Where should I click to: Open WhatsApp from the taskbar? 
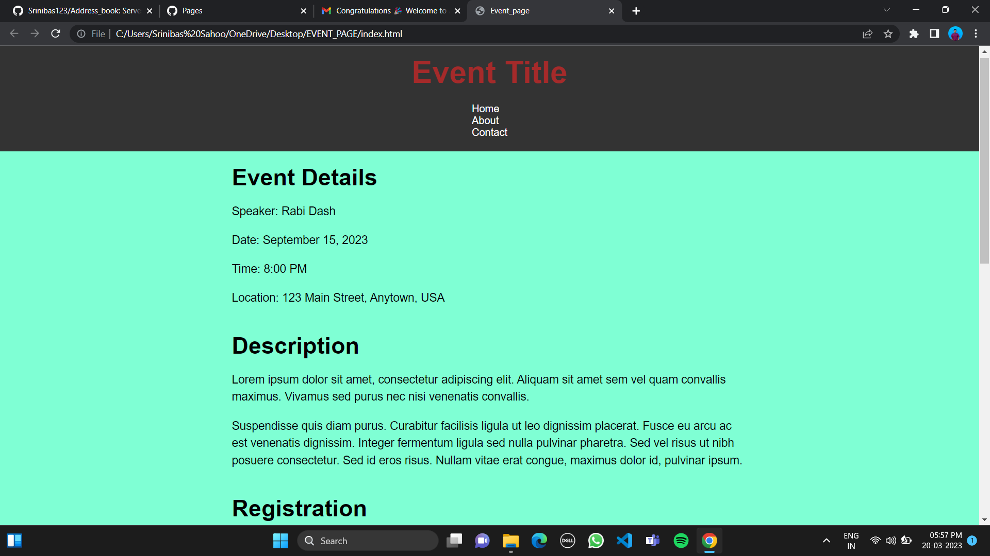click(x=596, y=541)
